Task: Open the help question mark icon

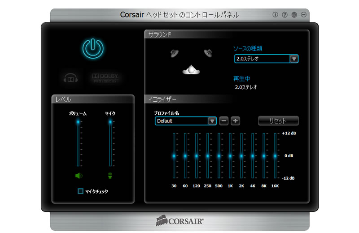Action: click(x=285, y=15)
